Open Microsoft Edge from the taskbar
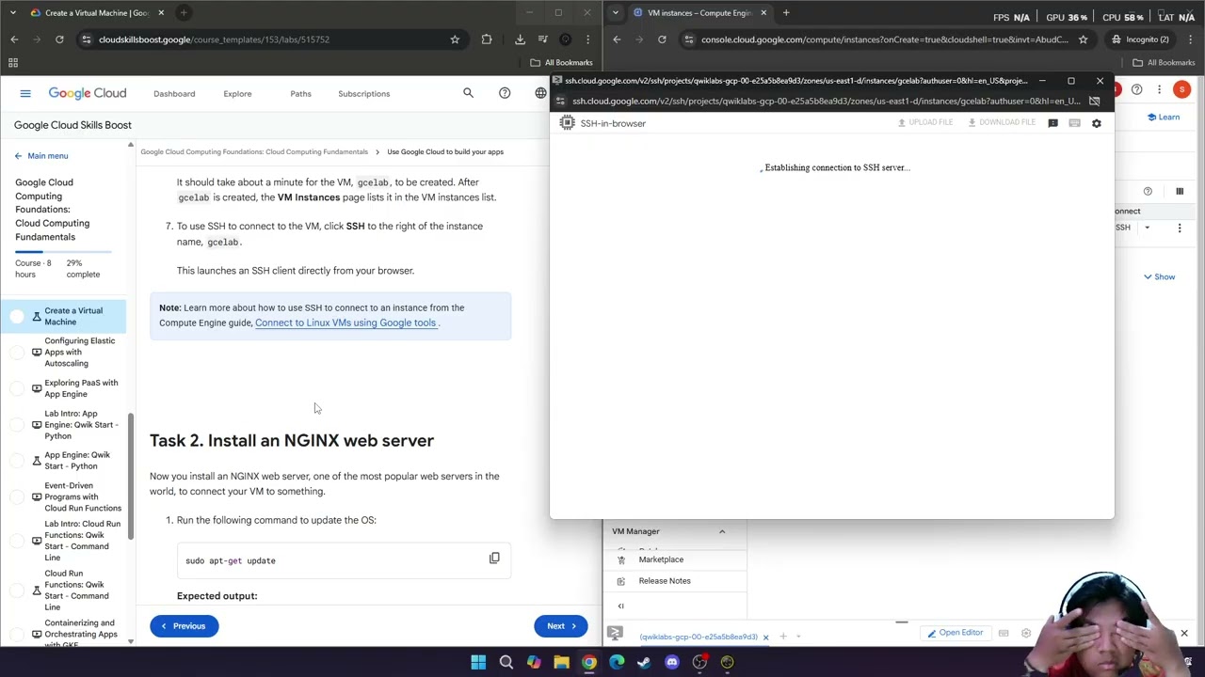 point(617,662)
